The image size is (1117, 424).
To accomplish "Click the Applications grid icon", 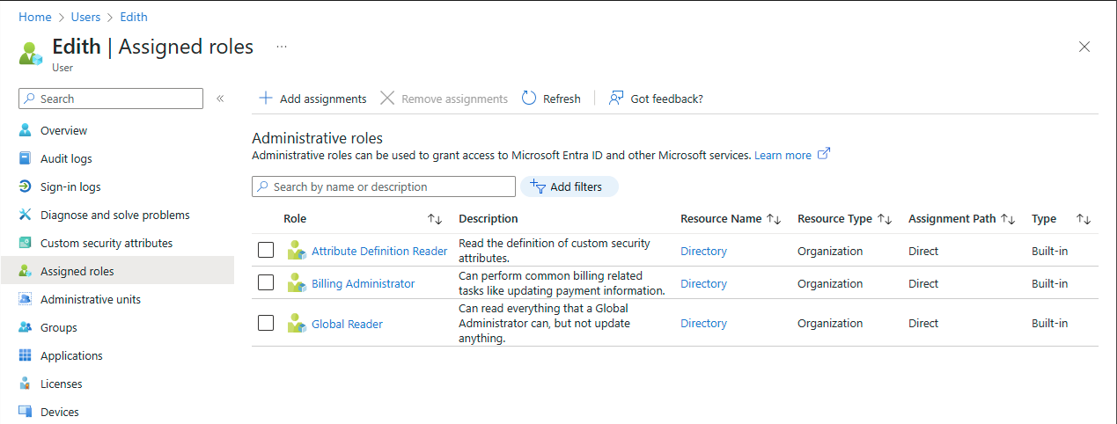I will (25, 356).
